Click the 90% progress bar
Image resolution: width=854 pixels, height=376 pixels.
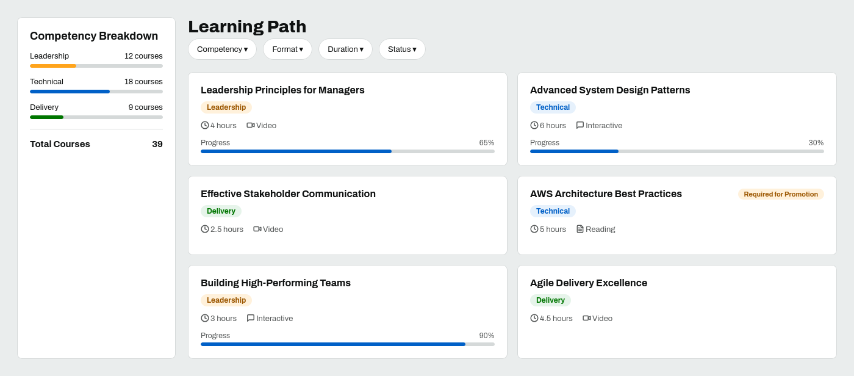click(348, 344)
